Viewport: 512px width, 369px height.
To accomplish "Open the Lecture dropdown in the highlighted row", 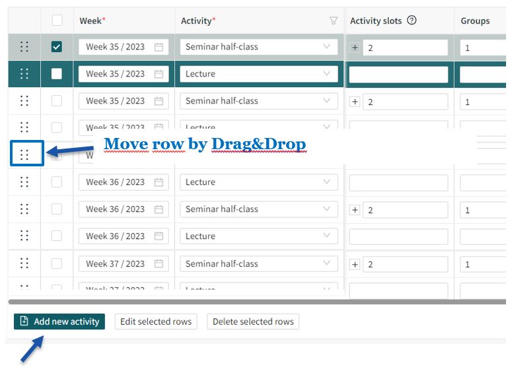I will pyautogui.click(x=327, y=74).
